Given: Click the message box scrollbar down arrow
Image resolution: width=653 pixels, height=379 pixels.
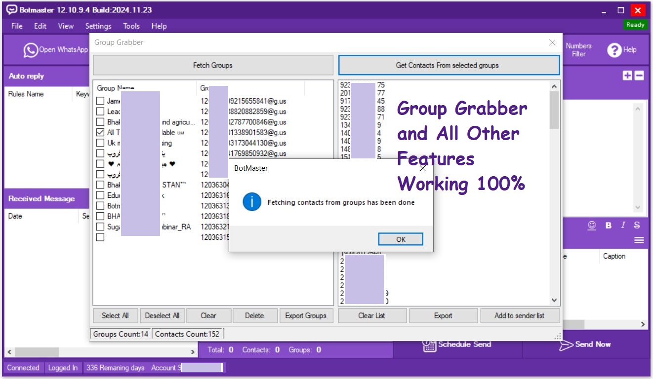Looking at the screenshot, I should (638, 208).
